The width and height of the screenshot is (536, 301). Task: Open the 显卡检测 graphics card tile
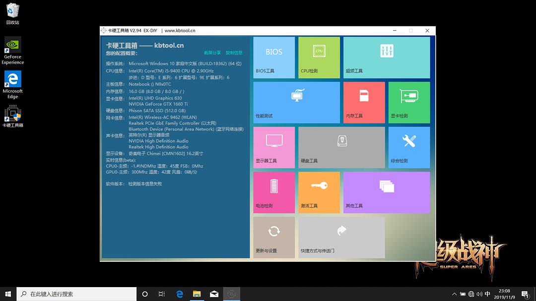tap(409, 103)
